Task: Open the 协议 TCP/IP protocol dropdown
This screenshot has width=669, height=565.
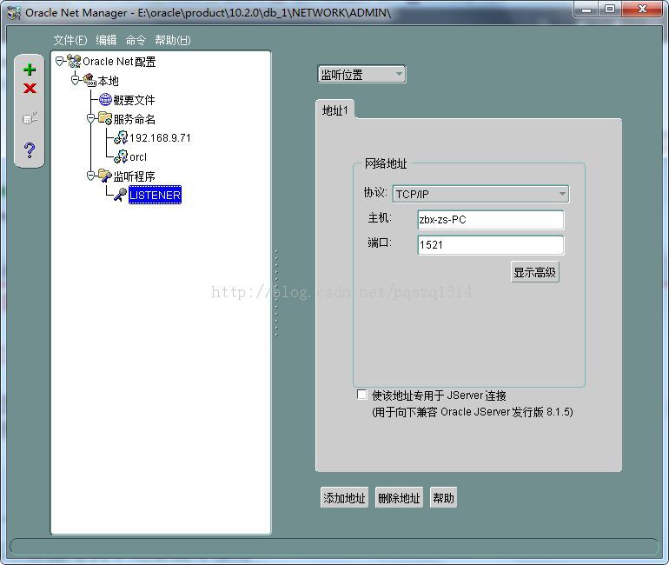Action: point(480,194)
